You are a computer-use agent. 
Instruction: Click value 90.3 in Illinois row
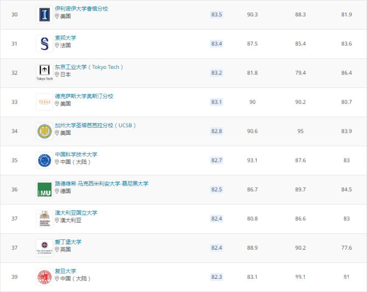252,14
